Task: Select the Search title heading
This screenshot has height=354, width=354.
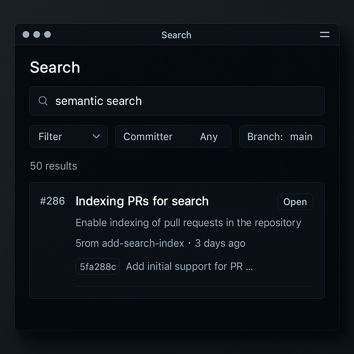Action: pos(55,67)
